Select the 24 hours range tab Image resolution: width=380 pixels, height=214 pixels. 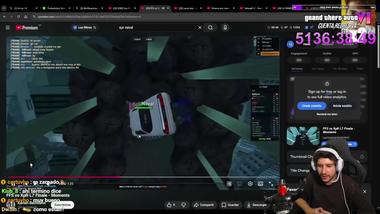click(297, 69)
